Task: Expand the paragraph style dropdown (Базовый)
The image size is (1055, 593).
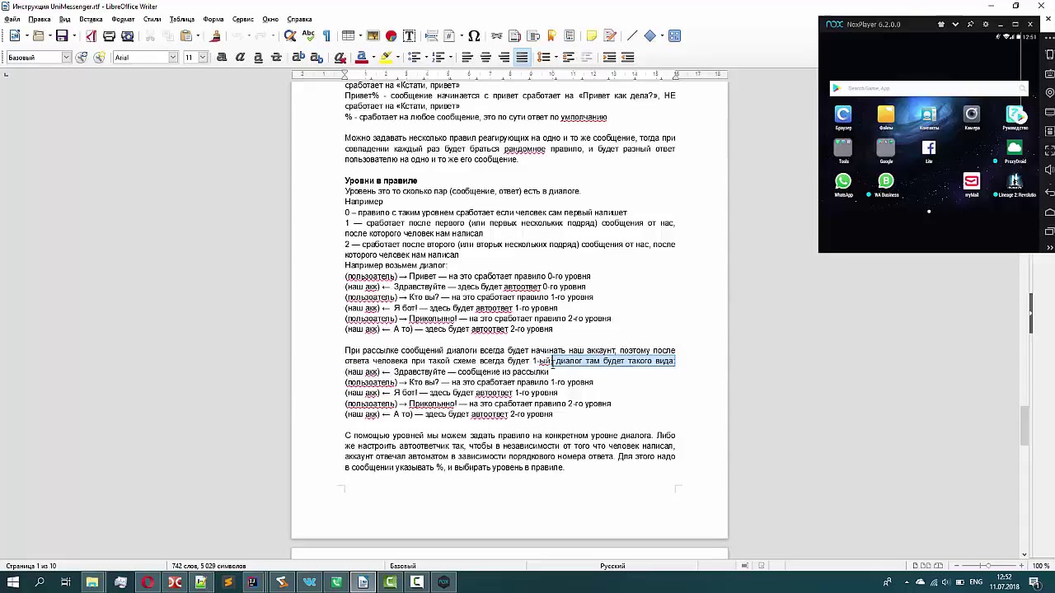Action: pos(66,58)
